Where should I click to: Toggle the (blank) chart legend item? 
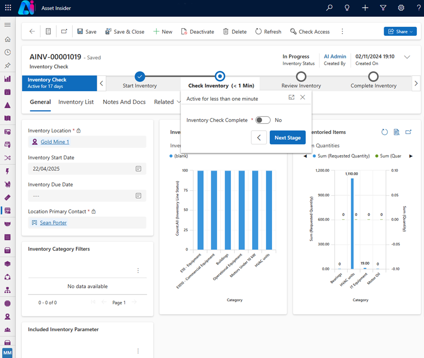click(179, 156)
